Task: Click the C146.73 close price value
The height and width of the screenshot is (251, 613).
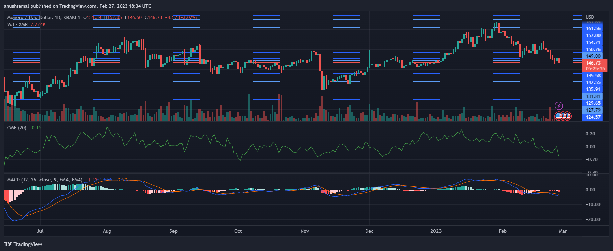Action: pyautogui.click(x=153, y=17)
